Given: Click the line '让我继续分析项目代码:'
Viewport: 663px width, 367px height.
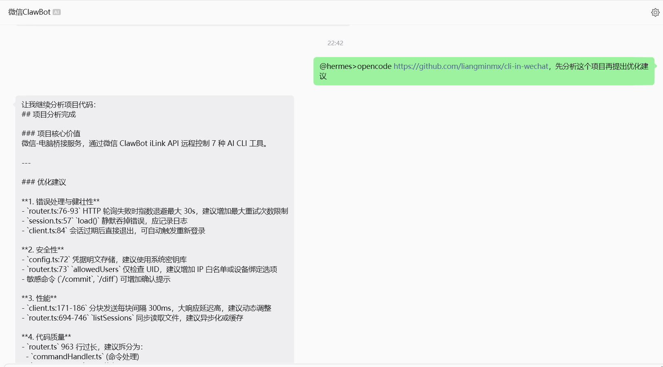Looking at the screenshot, I should point(59,105).
